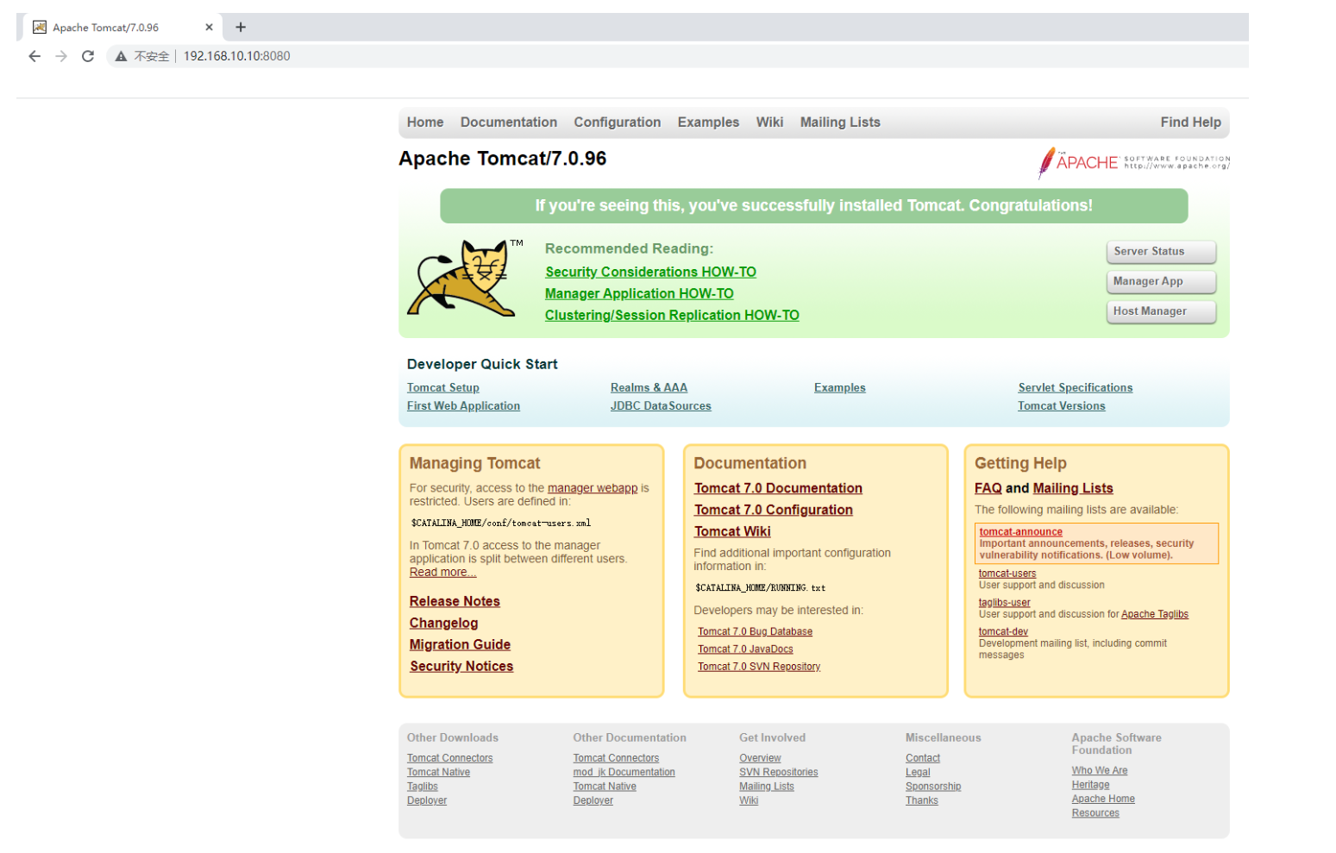Open FAQ link in Getting Help
The width and height of the screenshot is (1336, 853).
[x=988, y=489]
